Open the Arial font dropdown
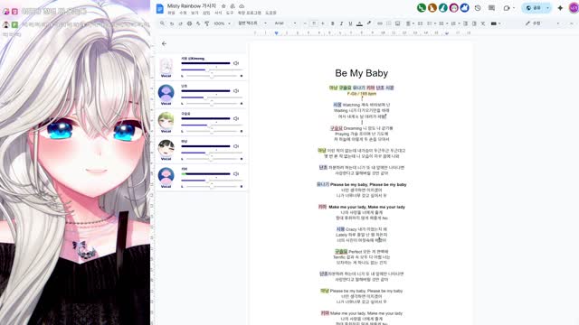This screenshot has width=579, height=325. point(285,23)
